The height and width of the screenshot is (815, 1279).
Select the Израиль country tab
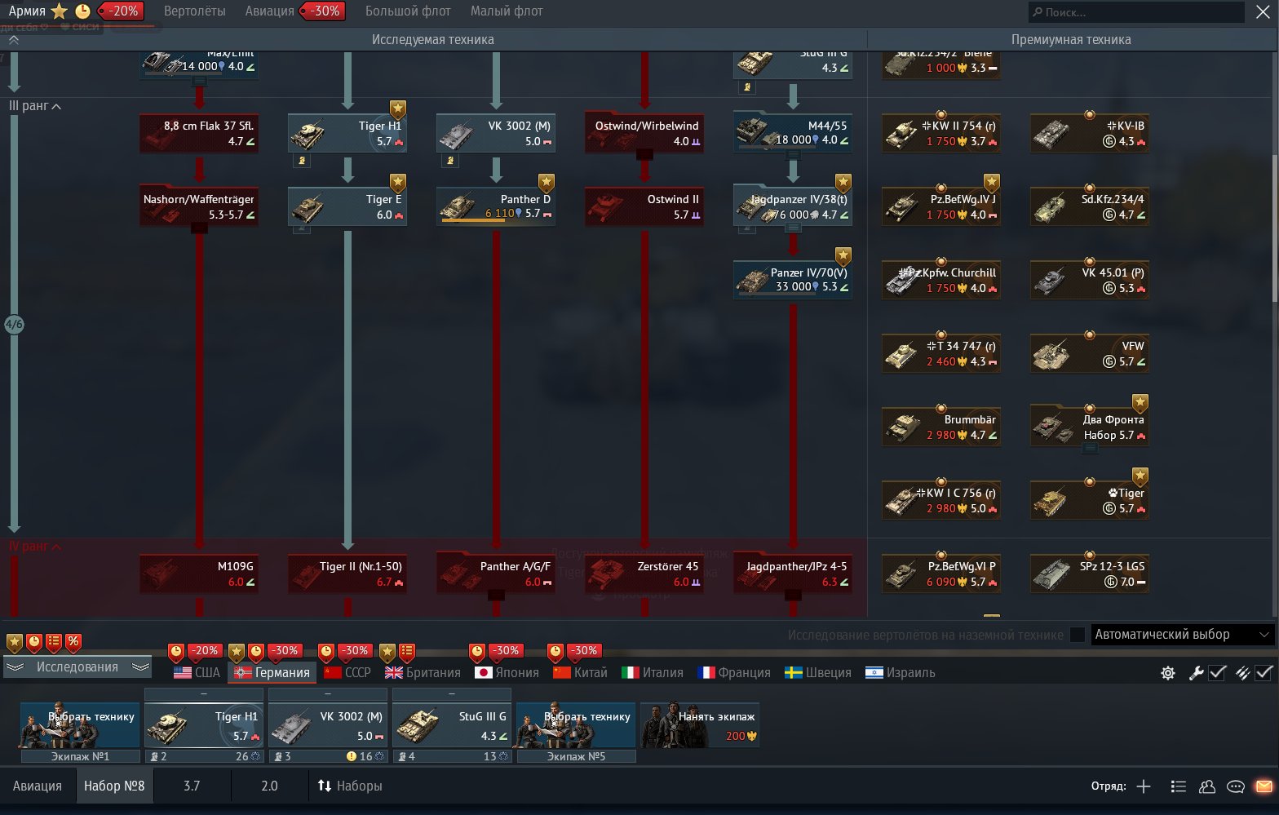901,673
